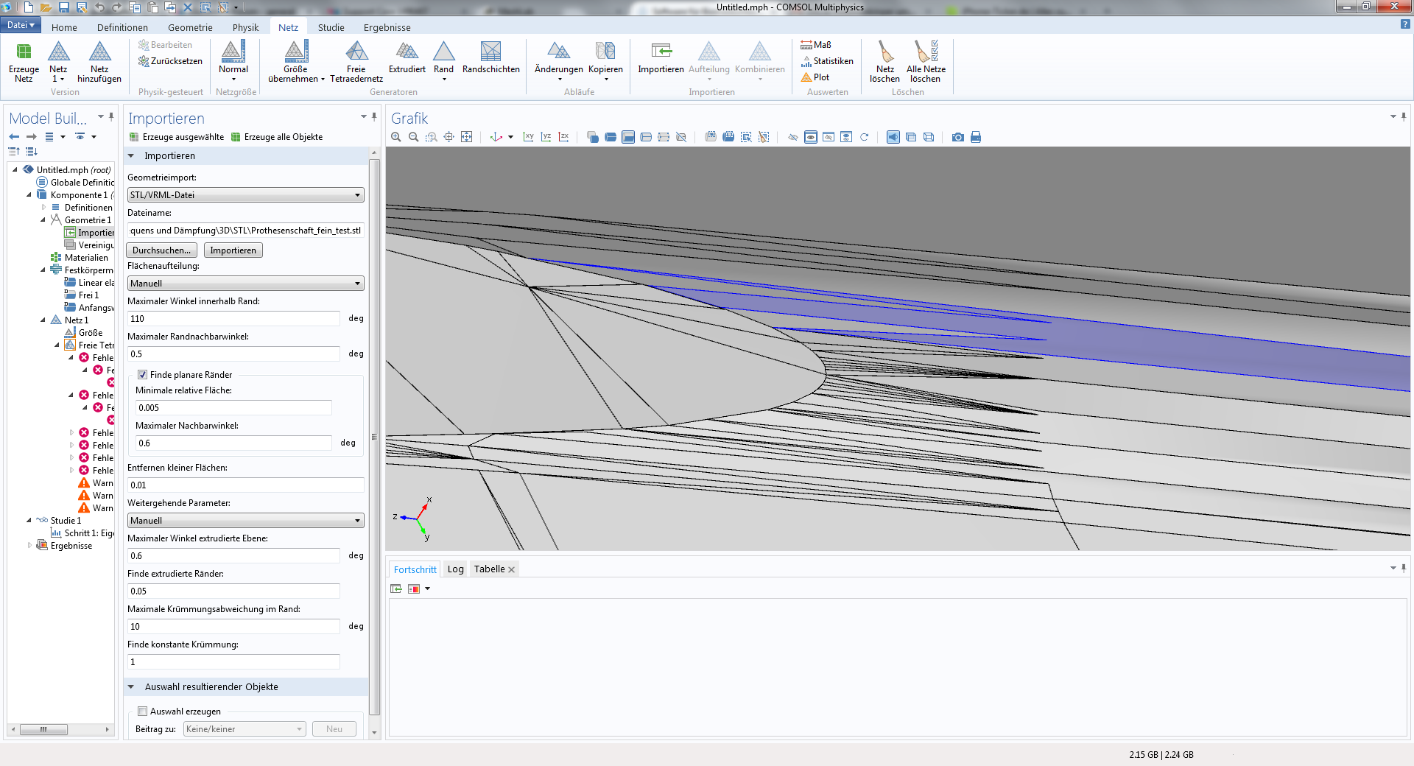Image resolution: width=1414 pixels, height=766 pixels.
Task: Collapse the Auswahl resultierender Objekte section
Action: (131, 687)
